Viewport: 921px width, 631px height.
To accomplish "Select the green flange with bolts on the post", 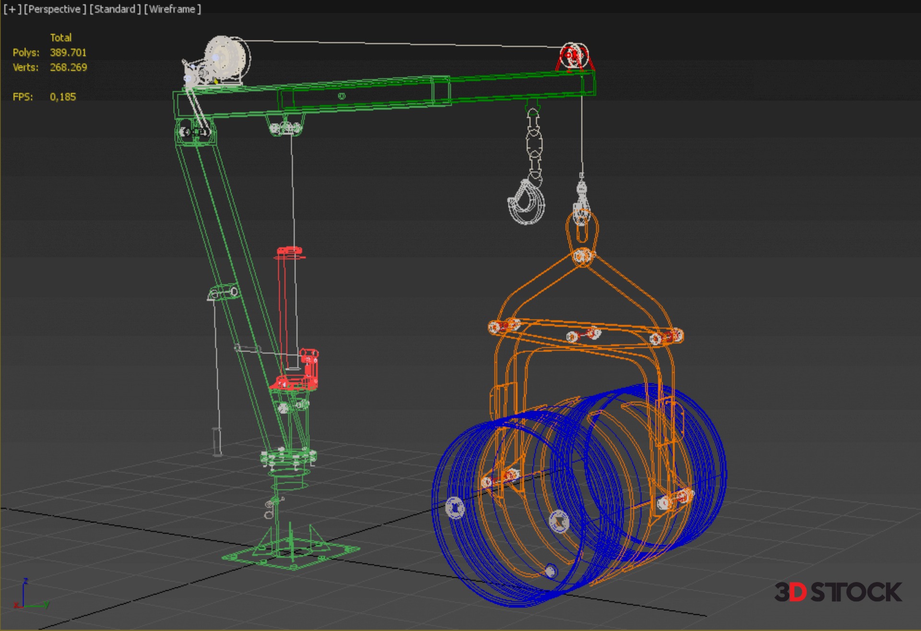I will pyautogui.click(x=288, y=458).
